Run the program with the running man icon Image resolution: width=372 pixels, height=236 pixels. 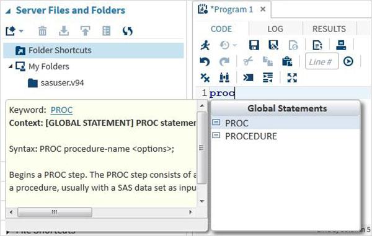point(205,45)
